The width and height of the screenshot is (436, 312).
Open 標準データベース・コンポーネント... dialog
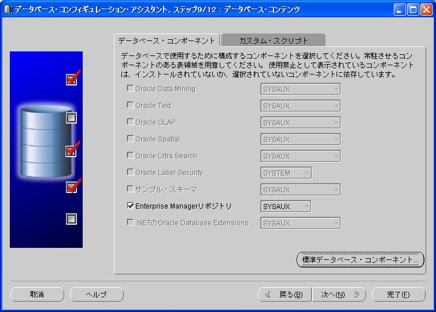[360, 260]
